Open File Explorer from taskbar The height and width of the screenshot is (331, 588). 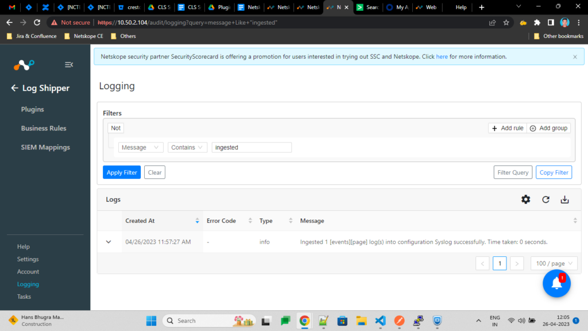(x=361, y=321)
